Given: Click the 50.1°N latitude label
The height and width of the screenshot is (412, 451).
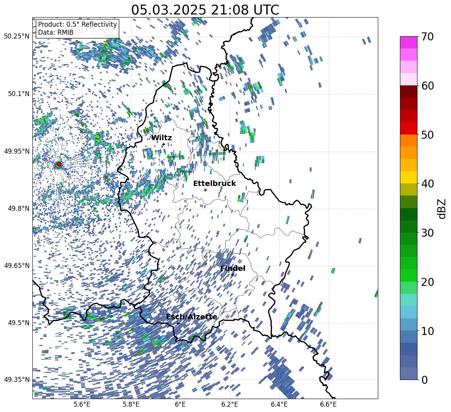Looking at the screenshot, I should (x=18, y=94).
